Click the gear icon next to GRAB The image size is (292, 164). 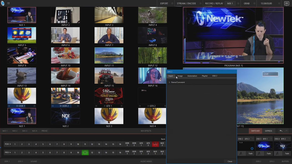[255, 3]
